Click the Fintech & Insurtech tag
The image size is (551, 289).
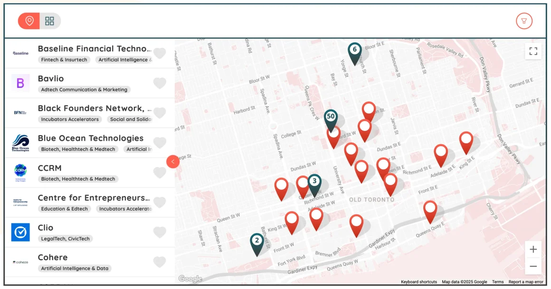click(64, 60)
